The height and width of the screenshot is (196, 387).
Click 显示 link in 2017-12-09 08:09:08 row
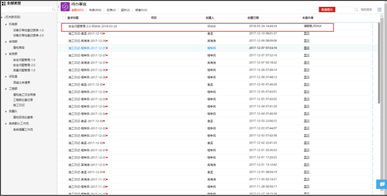(x=306, y=41)
